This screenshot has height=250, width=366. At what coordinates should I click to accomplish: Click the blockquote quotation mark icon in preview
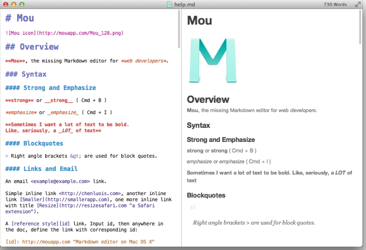pos(193,207)
